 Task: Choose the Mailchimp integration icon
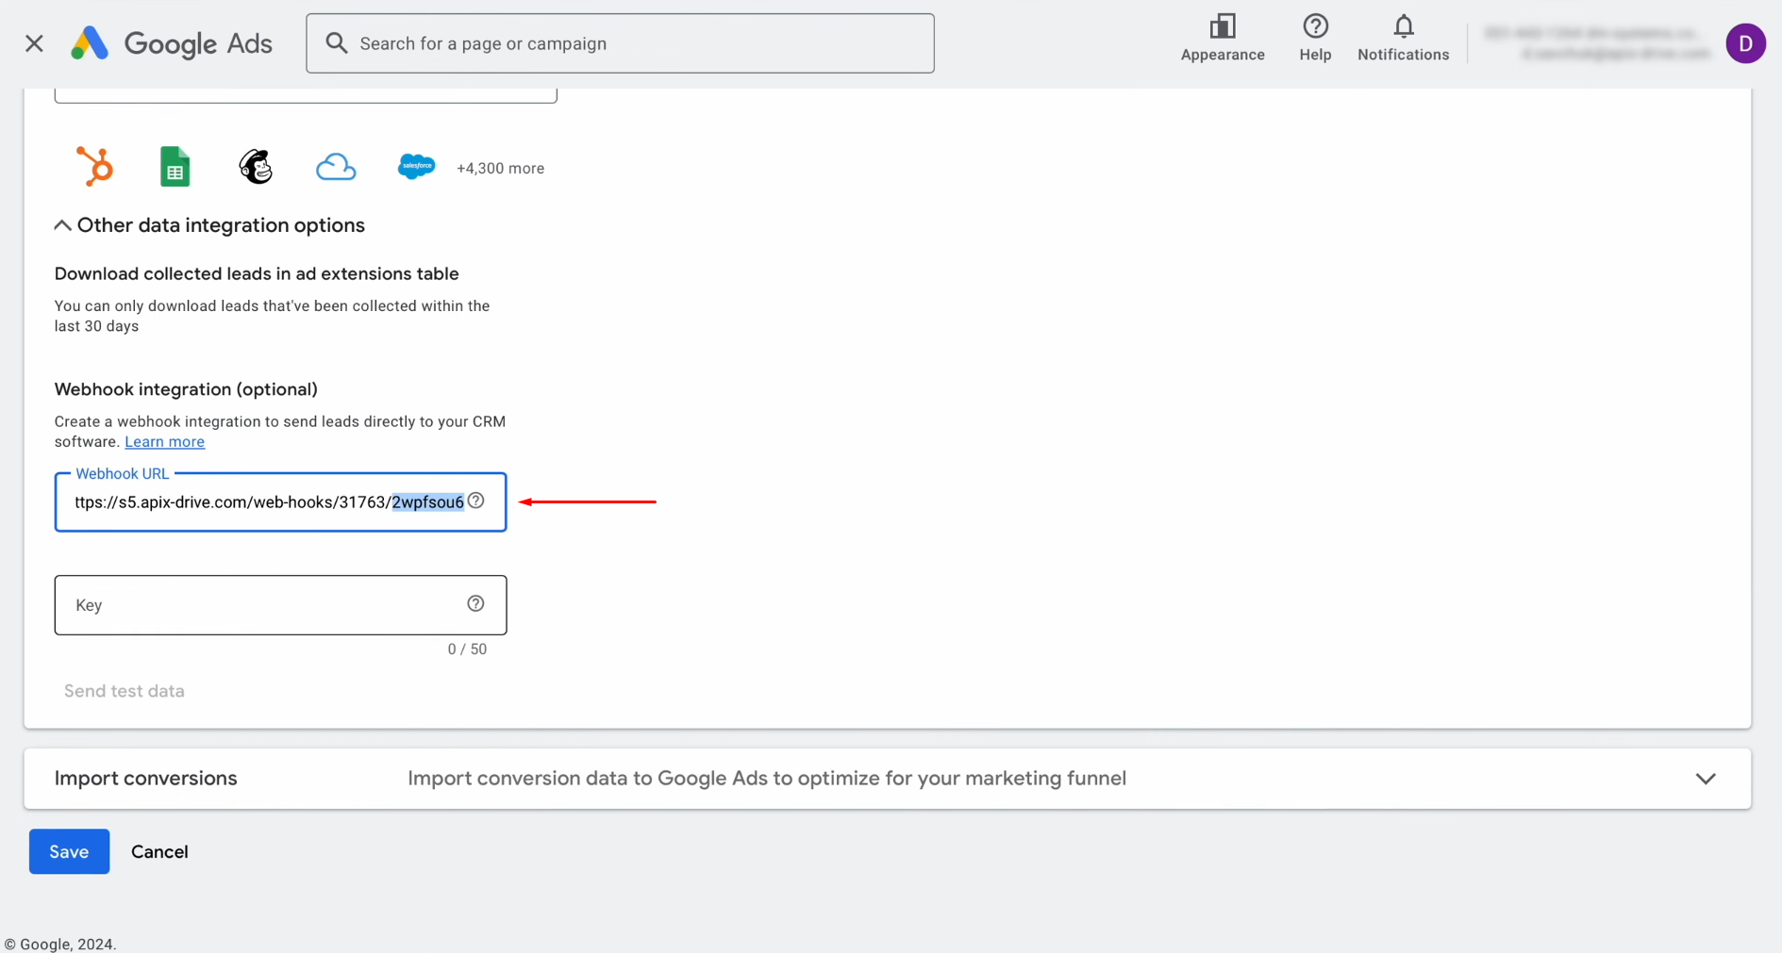click(x=255, y=166)
